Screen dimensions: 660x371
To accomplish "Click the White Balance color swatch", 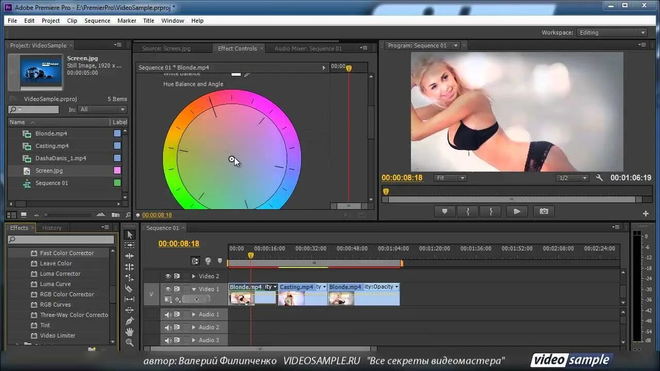I will 236,74.
